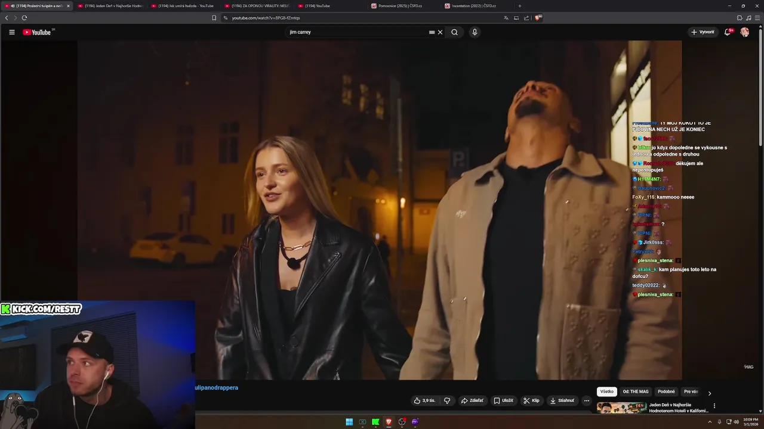Download the video via Stiahnuť
Image resolution: width=764 pixels, height=429 pixels.
click(562, 400)
